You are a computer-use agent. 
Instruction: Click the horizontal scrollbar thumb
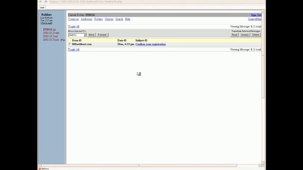[139, 166]
